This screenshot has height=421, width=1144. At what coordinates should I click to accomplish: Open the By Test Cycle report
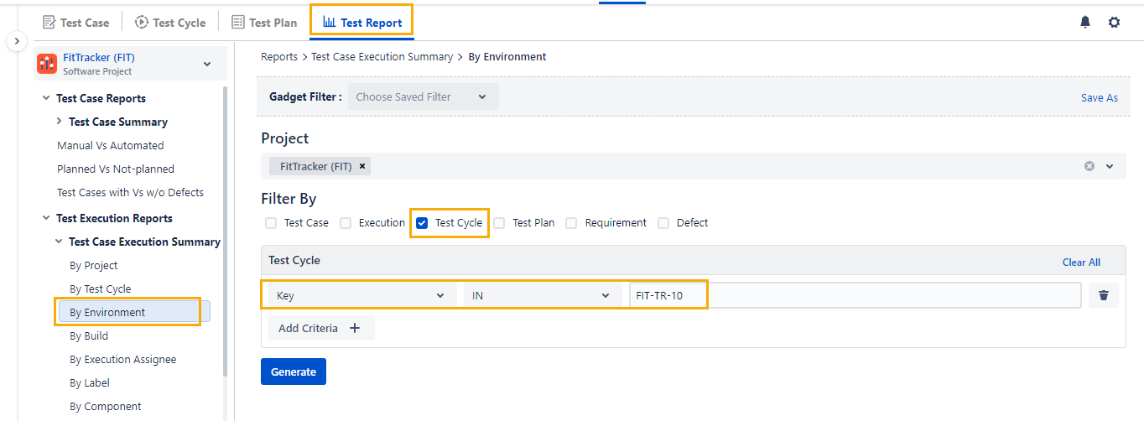pos(101,288)
